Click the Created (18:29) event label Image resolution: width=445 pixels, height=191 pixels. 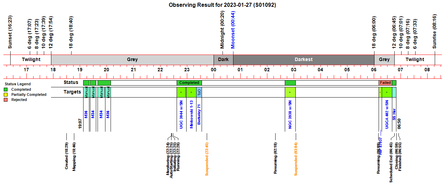coord(66,156)
